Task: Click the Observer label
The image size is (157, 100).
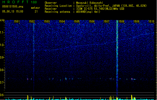Action: (x=51, y=3)
